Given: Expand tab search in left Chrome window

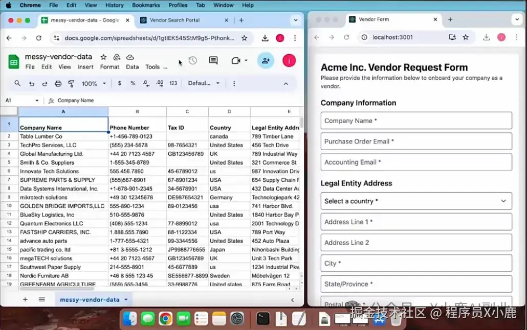Looking at the screenshot, I should point(295,20).
